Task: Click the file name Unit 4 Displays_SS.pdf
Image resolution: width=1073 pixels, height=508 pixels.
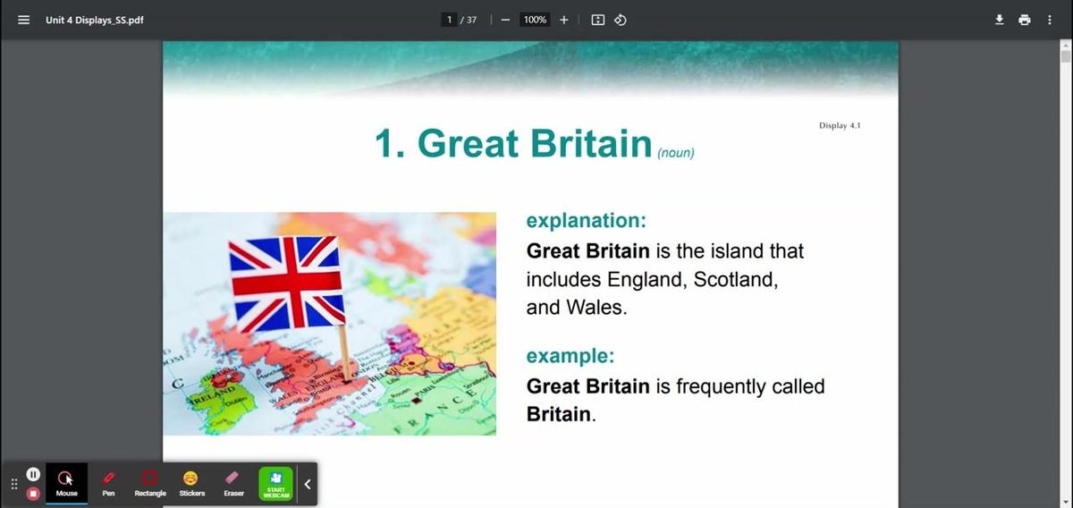Action: tap(95, 20)
